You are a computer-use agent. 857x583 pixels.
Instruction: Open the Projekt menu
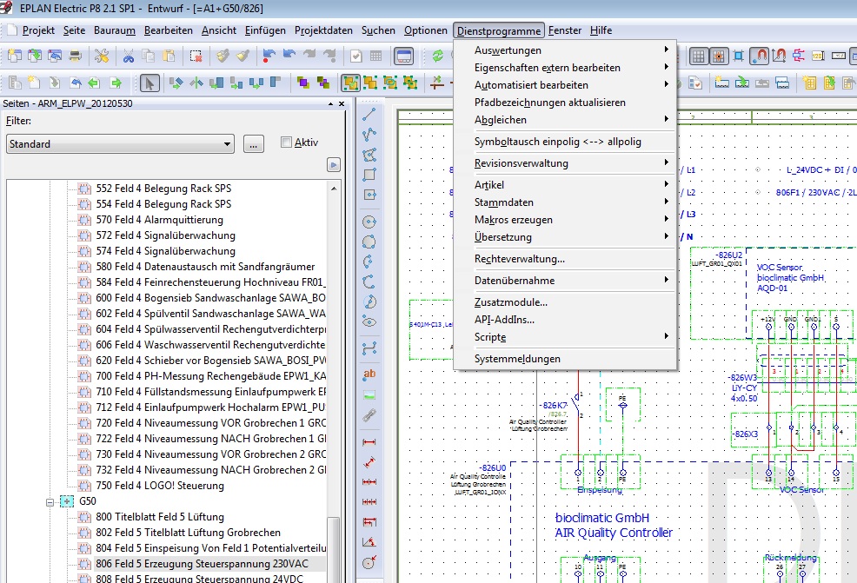(38, 30)
